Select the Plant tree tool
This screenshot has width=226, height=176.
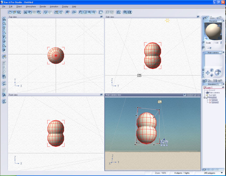4,37
